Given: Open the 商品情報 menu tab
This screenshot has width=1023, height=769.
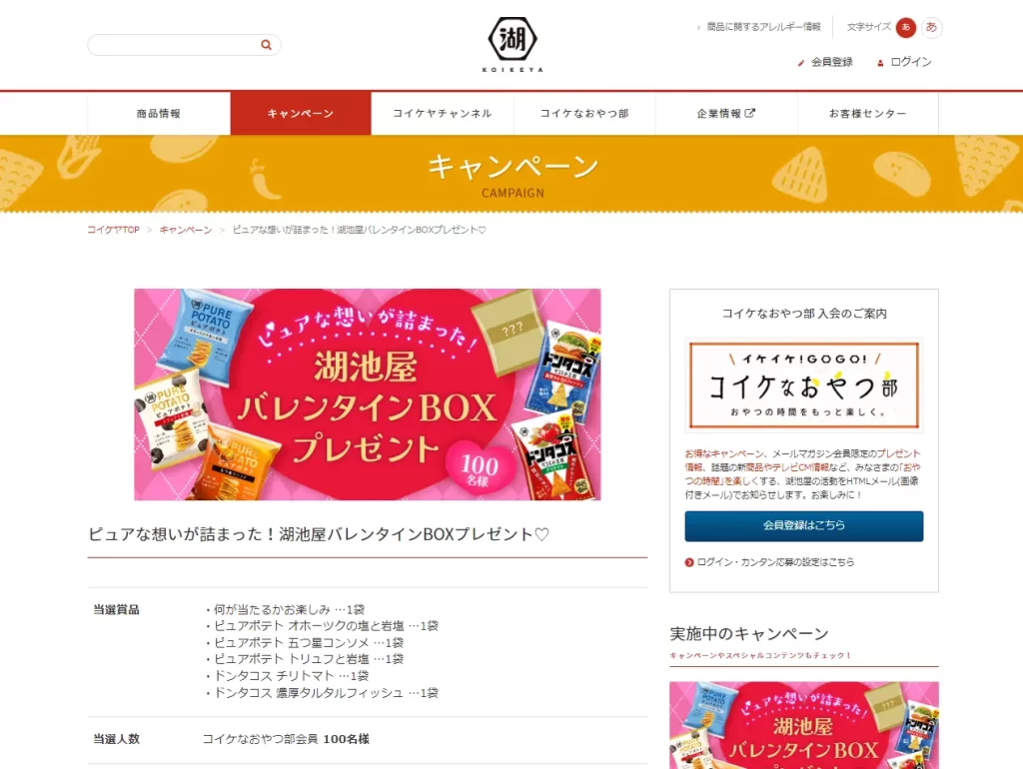Looking at the screenshot, I should [159, 114].
